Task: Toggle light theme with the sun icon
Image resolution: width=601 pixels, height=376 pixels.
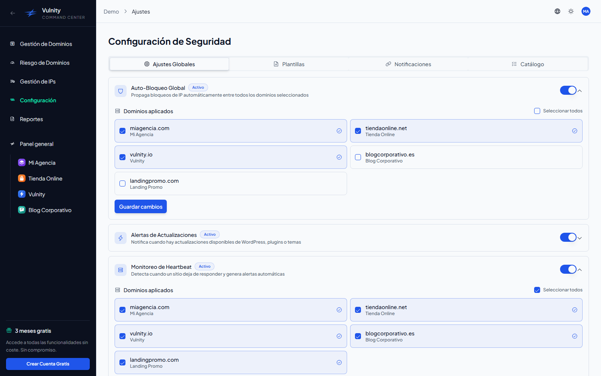Action: point(571,11)
